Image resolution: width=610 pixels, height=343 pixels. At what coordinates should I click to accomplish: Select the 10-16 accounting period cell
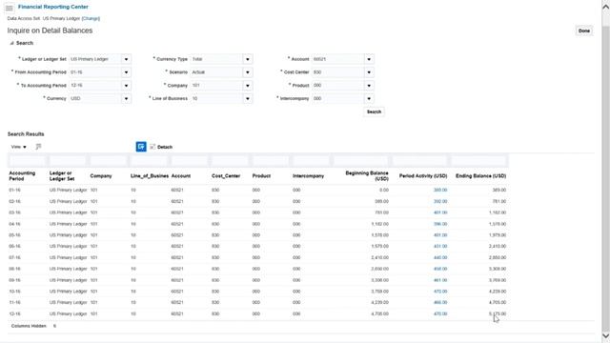15,292
